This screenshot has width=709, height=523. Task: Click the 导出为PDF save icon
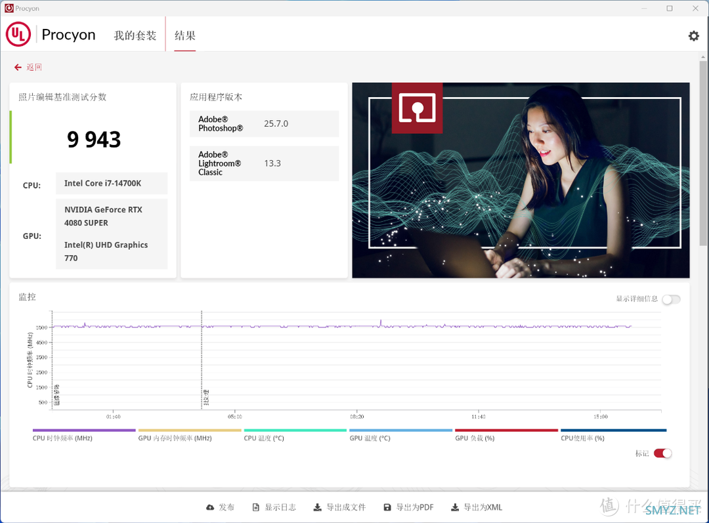(x=387, y=508)
